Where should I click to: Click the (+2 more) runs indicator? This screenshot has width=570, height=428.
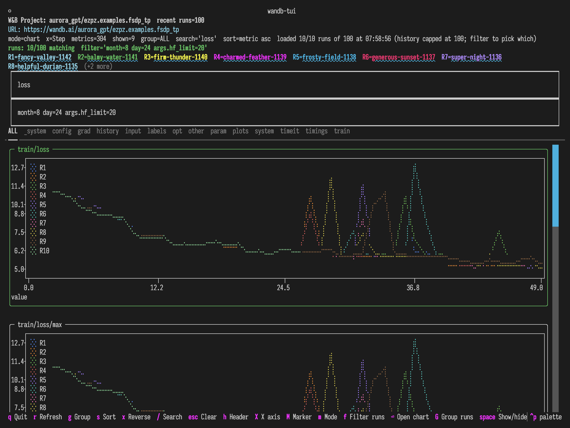click(x=98, y=66)
